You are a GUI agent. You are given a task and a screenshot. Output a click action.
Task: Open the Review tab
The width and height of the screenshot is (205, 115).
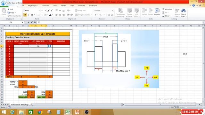[63, 6]
